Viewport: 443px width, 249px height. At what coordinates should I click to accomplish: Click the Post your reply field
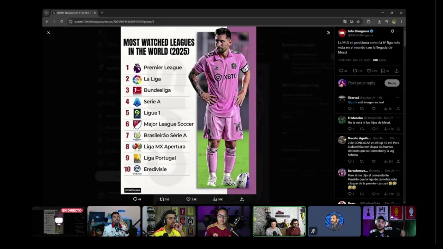362,83
